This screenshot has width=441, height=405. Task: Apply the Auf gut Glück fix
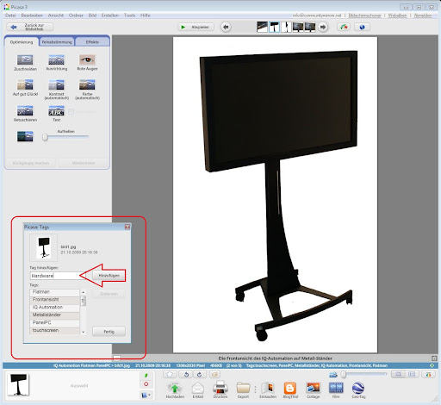click(x=25, y=85)
